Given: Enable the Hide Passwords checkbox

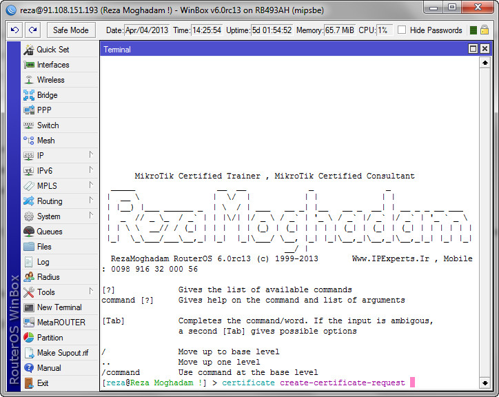Looking at the screenshot, I should click(x=402, y=30).
